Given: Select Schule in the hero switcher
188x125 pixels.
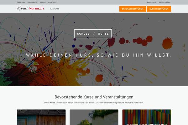Looking at the screenshot, I should (x=83, y=34).
